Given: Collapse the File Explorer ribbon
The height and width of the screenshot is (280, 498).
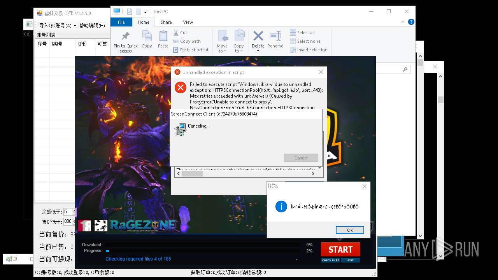Looking at the screenshot, I should click(403, 22).
